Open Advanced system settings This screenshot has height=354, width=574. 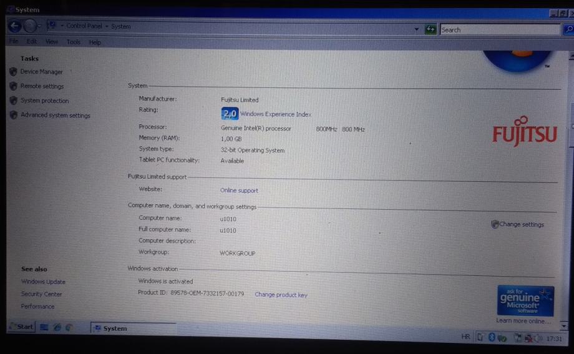click(x=56, y=115)
